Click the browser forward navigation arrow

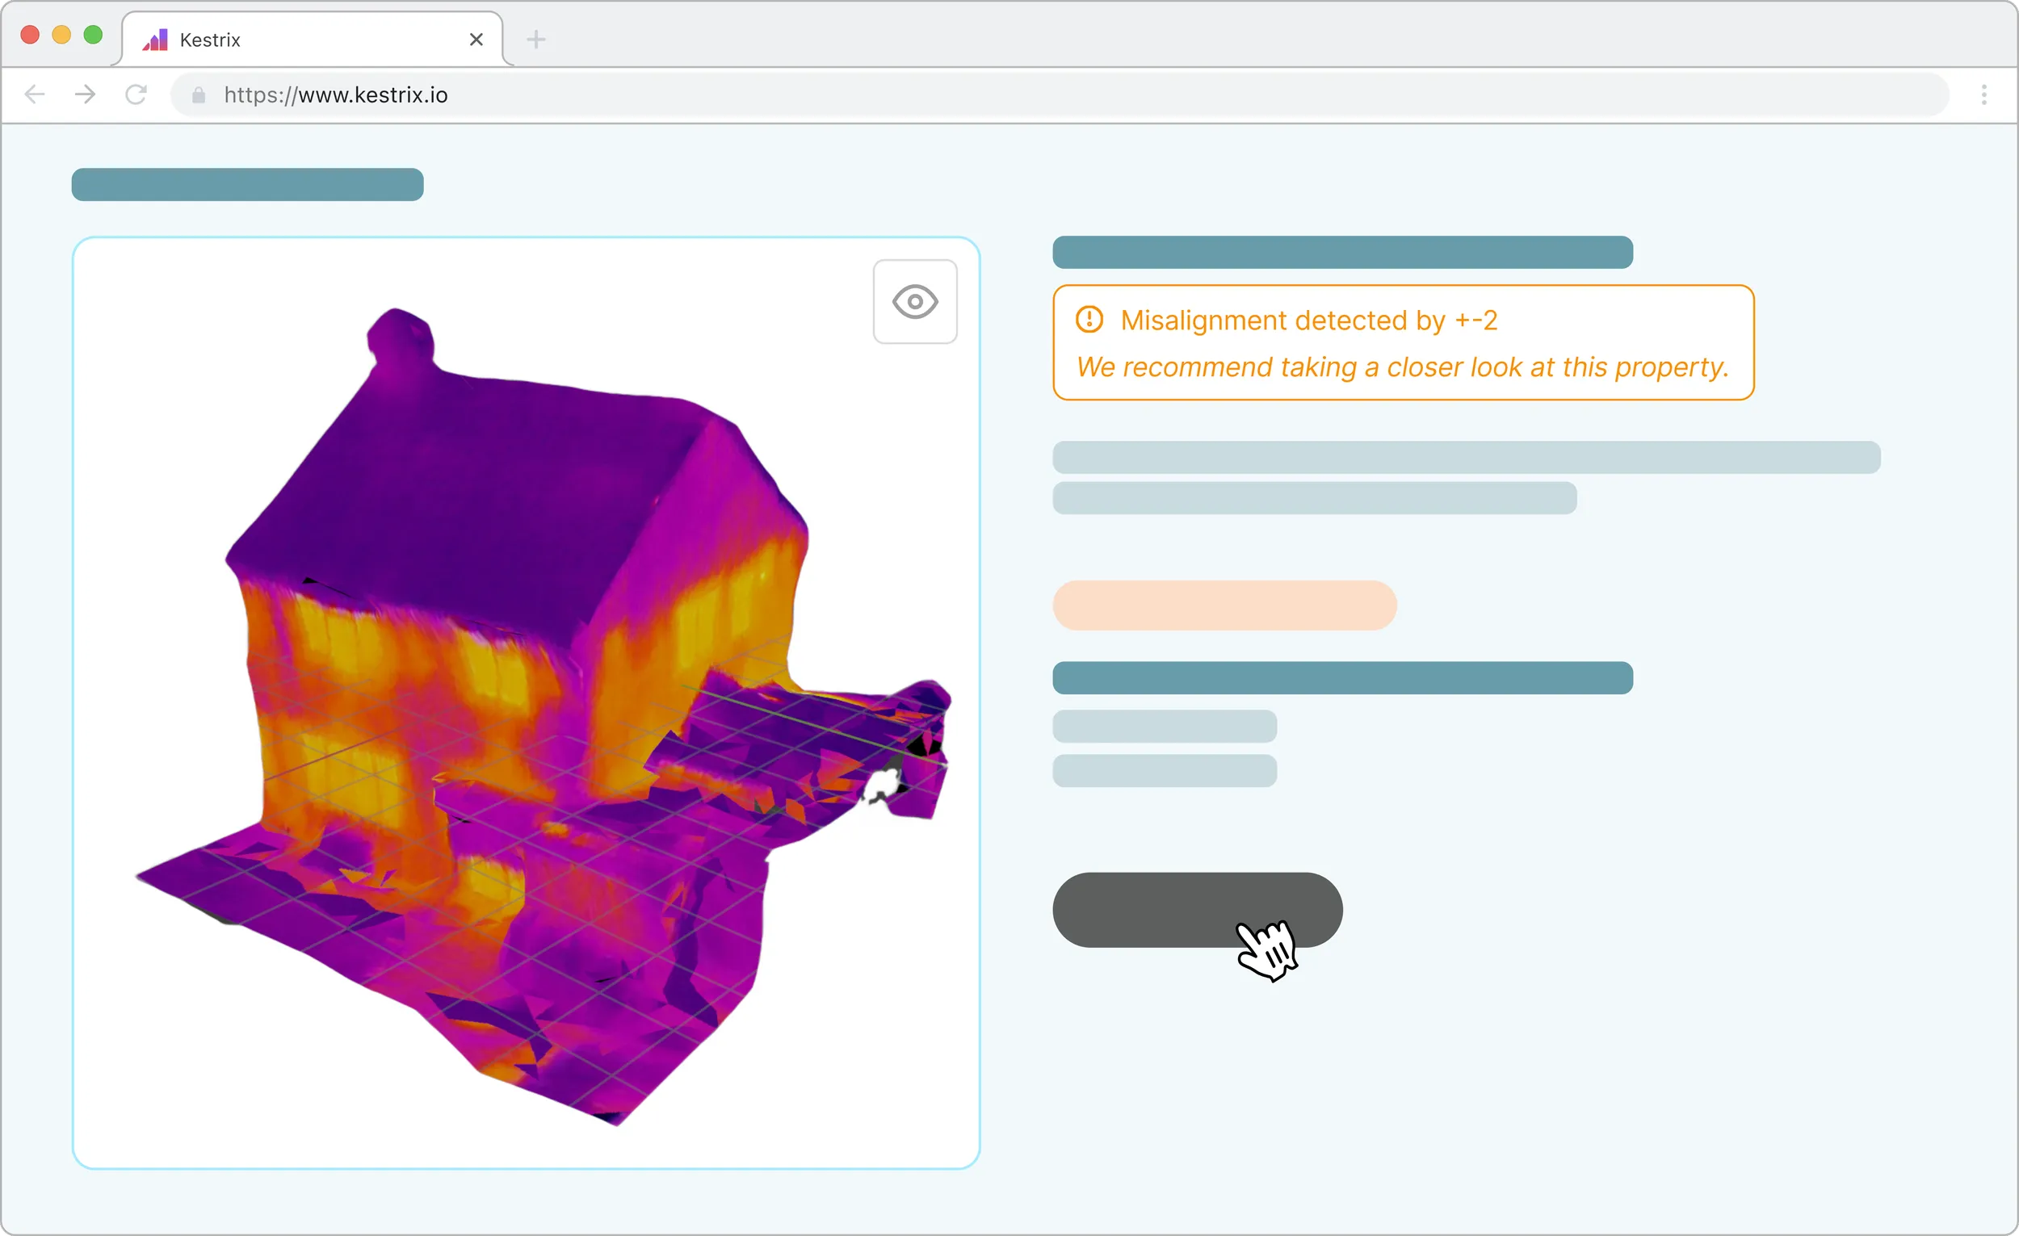[x=86, y=94]
